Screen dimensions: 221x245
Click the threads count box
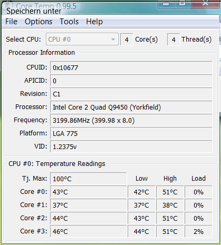click(174, 40)
